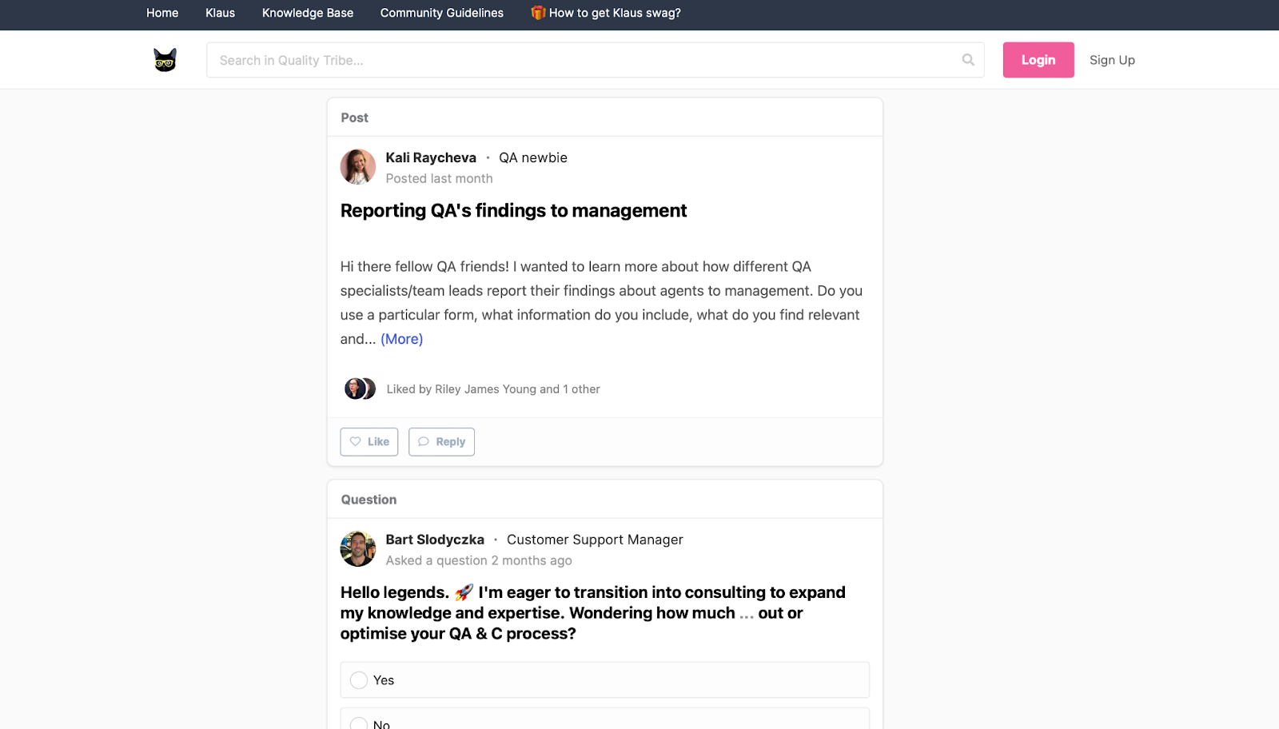
Task: Open Bart's consulting question title
Action: pos(593,613)
